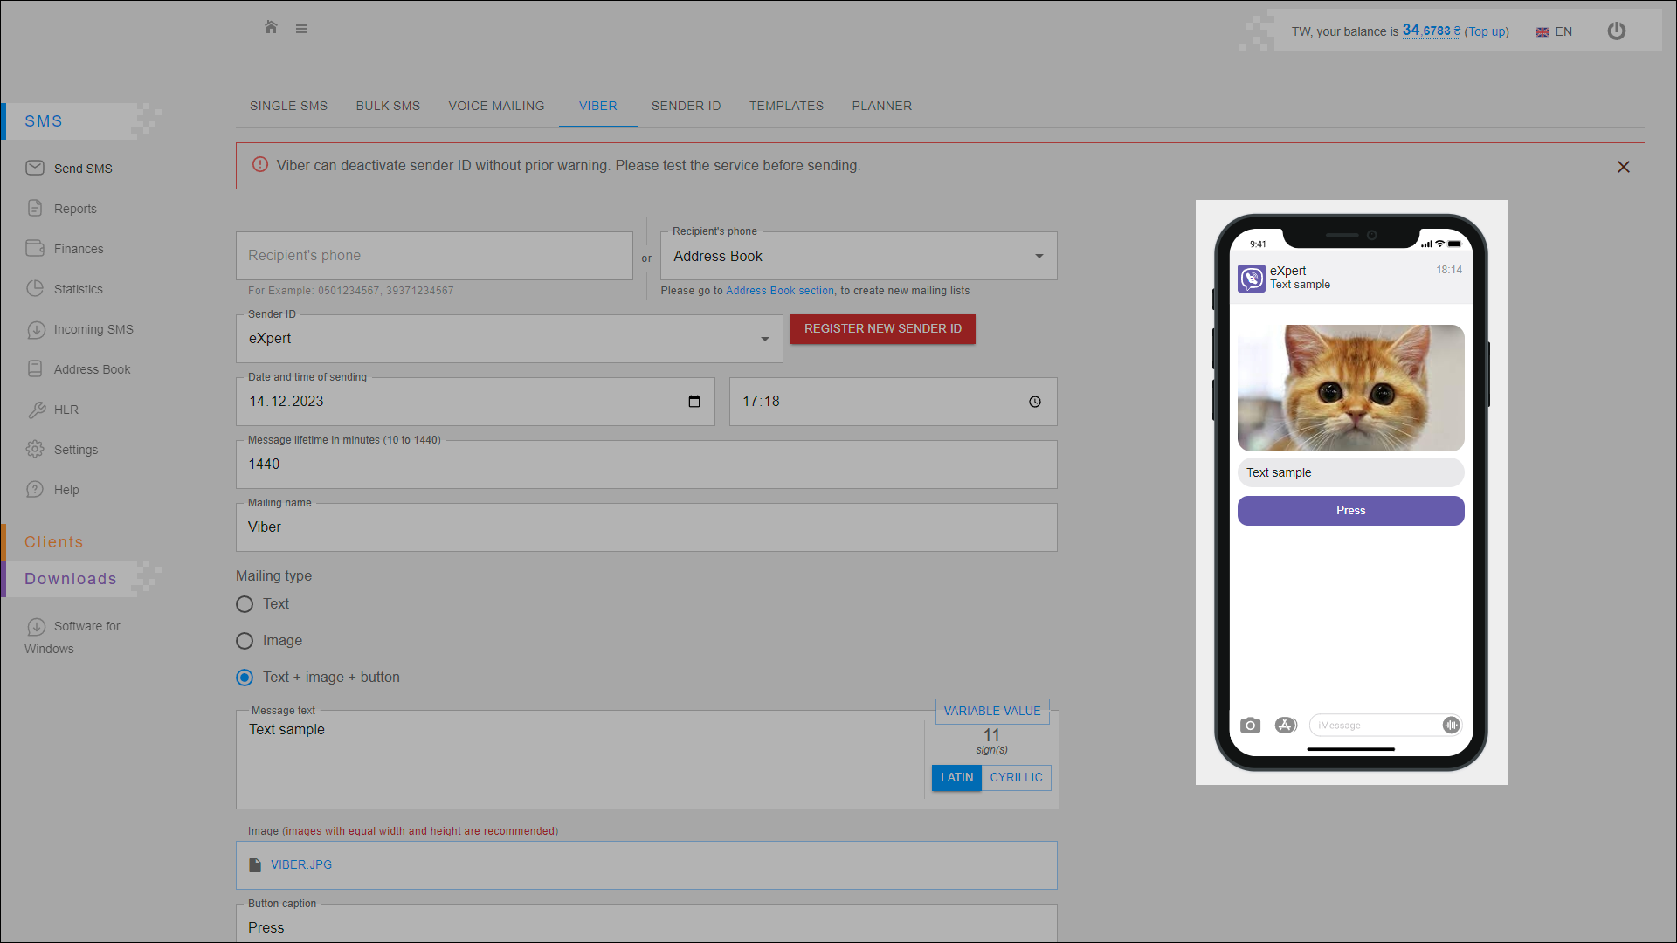Image resolution: width=1677 pixels, height=943 pixels.
Task: Select the Text mailing type
Action: [x=245, y=604]
